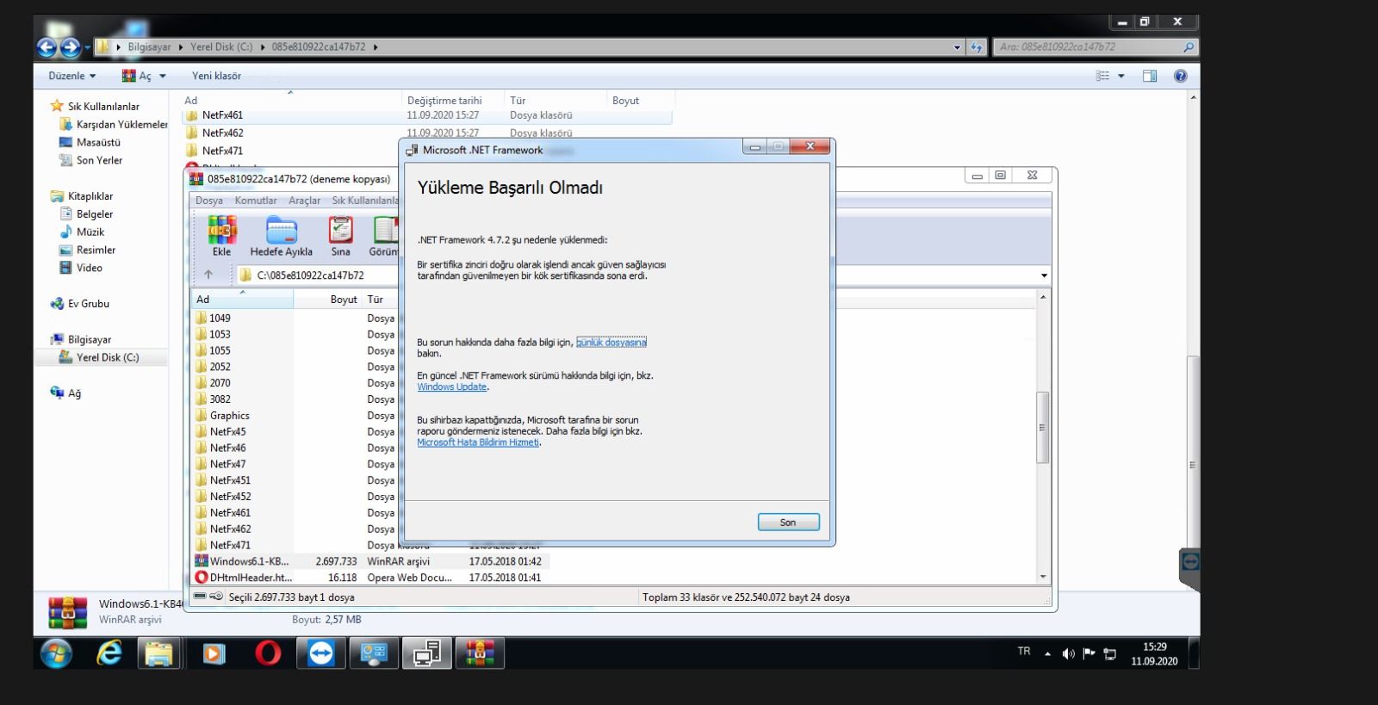Select Windows6.1-KB... archive row in WinRAR
Image resolution: width=1378 pixels, height=705 pixels.
pyautogui.click(x=371, y=561)
